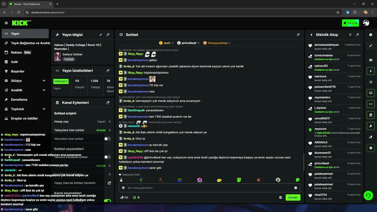Expand the Topluluk sidebar section
The height and width of the screenshot is (212, 377).
(x=25, y=109)
